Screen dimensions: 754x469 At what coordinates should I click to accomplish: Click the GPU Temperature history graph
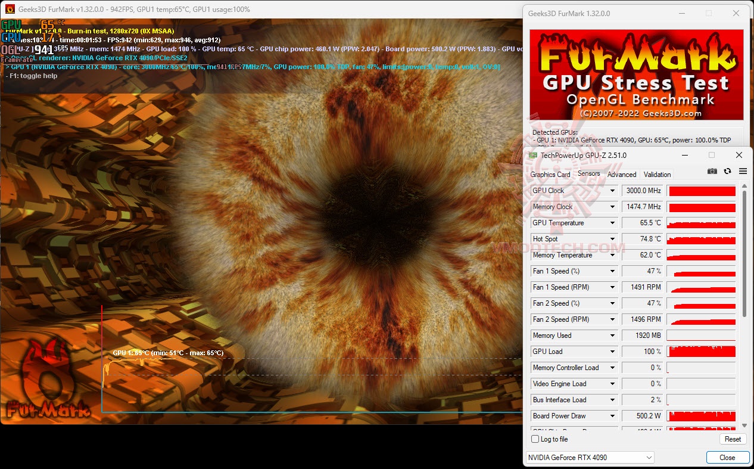702,223
